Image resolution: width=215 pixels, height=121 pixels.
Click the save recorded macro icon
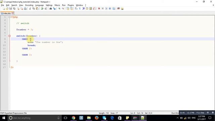point(114,9)
